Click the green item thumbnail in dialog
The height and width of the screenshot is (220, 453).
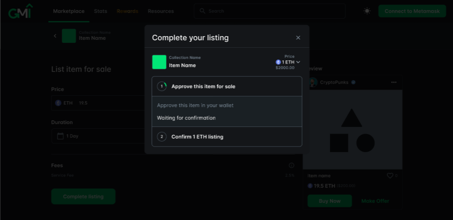[159, 62]
